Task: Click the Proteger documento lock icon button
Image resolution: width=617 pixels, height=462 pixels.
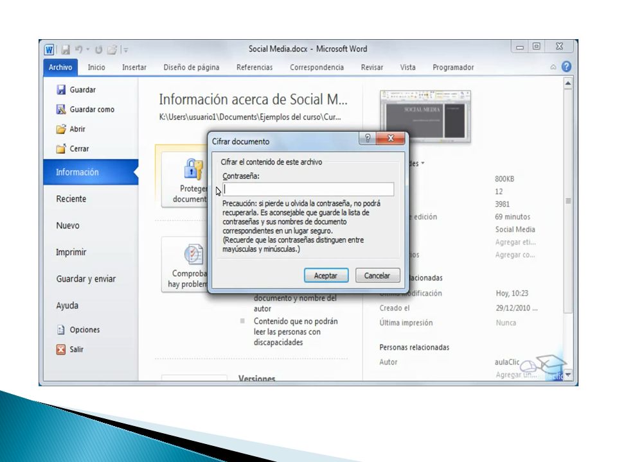Action: tap(185, 180)
